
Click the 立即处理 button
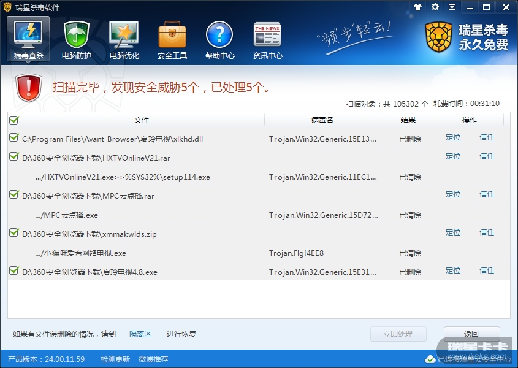click(x=398, y=334)
